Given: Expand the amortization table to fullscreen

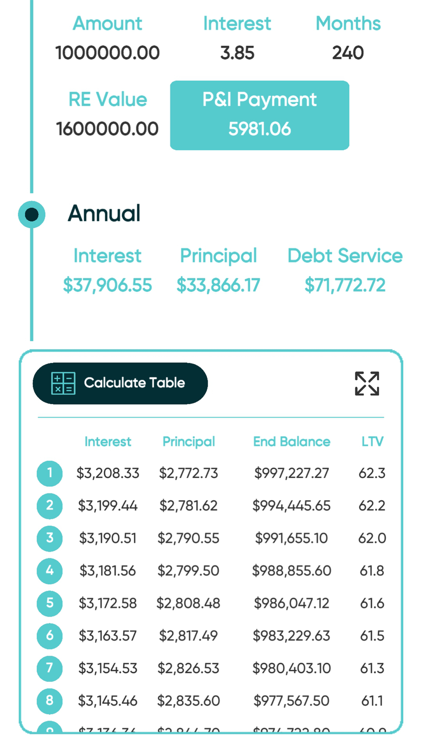Looking at the screenshot, I should [367, 384].
